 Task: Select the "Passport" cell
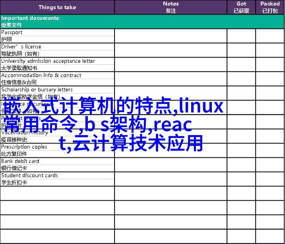click(x=57, y=32)
